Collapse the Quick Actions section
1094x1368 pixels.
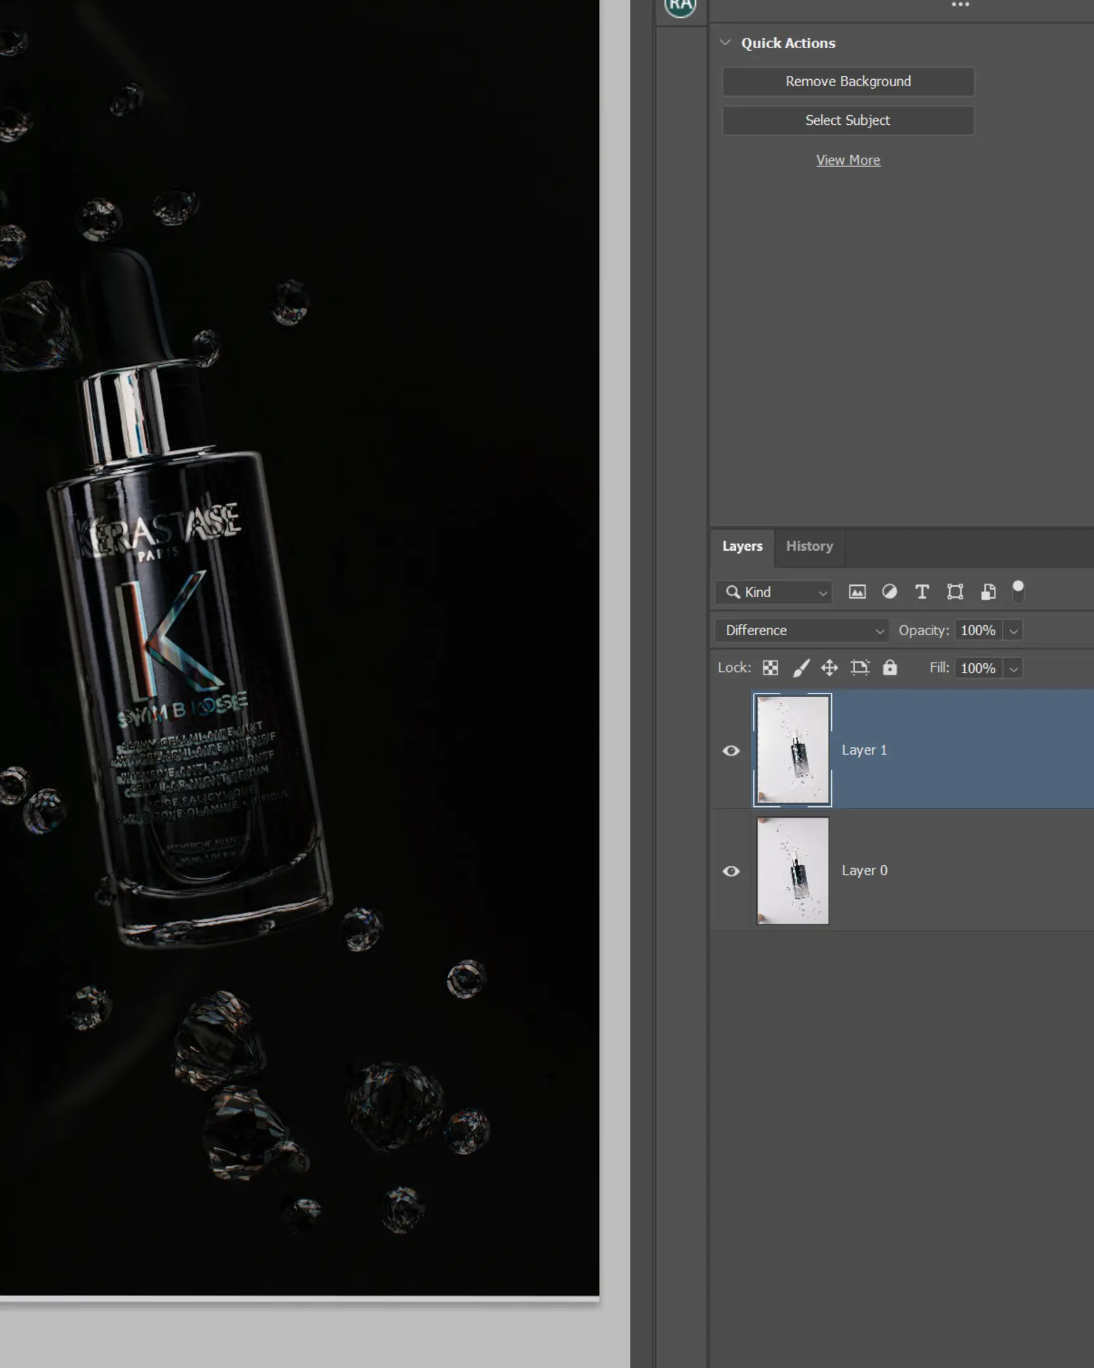[x=726, y=42]
